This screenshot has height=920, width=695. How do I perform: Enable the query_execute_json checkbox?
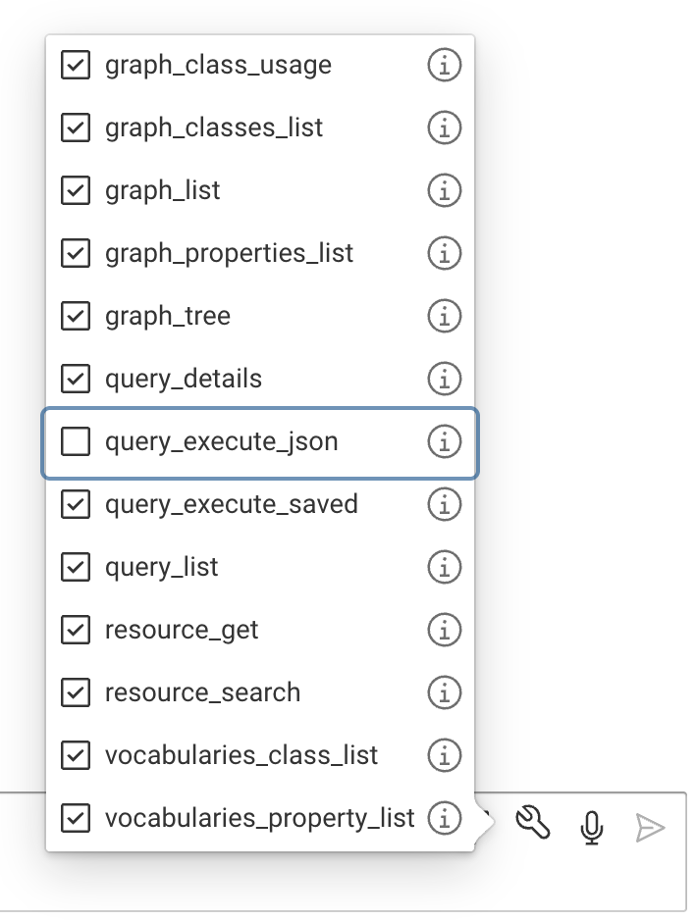click(76, 442)
